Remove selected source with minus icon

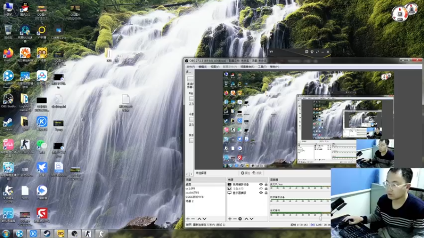[x=235, y=219]
